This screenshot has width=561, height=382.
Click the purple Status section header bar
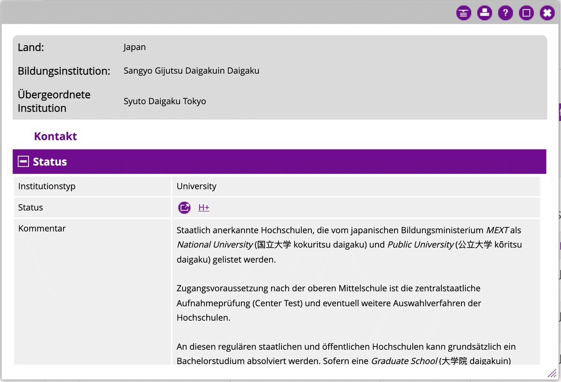click(x=280, y=162)
